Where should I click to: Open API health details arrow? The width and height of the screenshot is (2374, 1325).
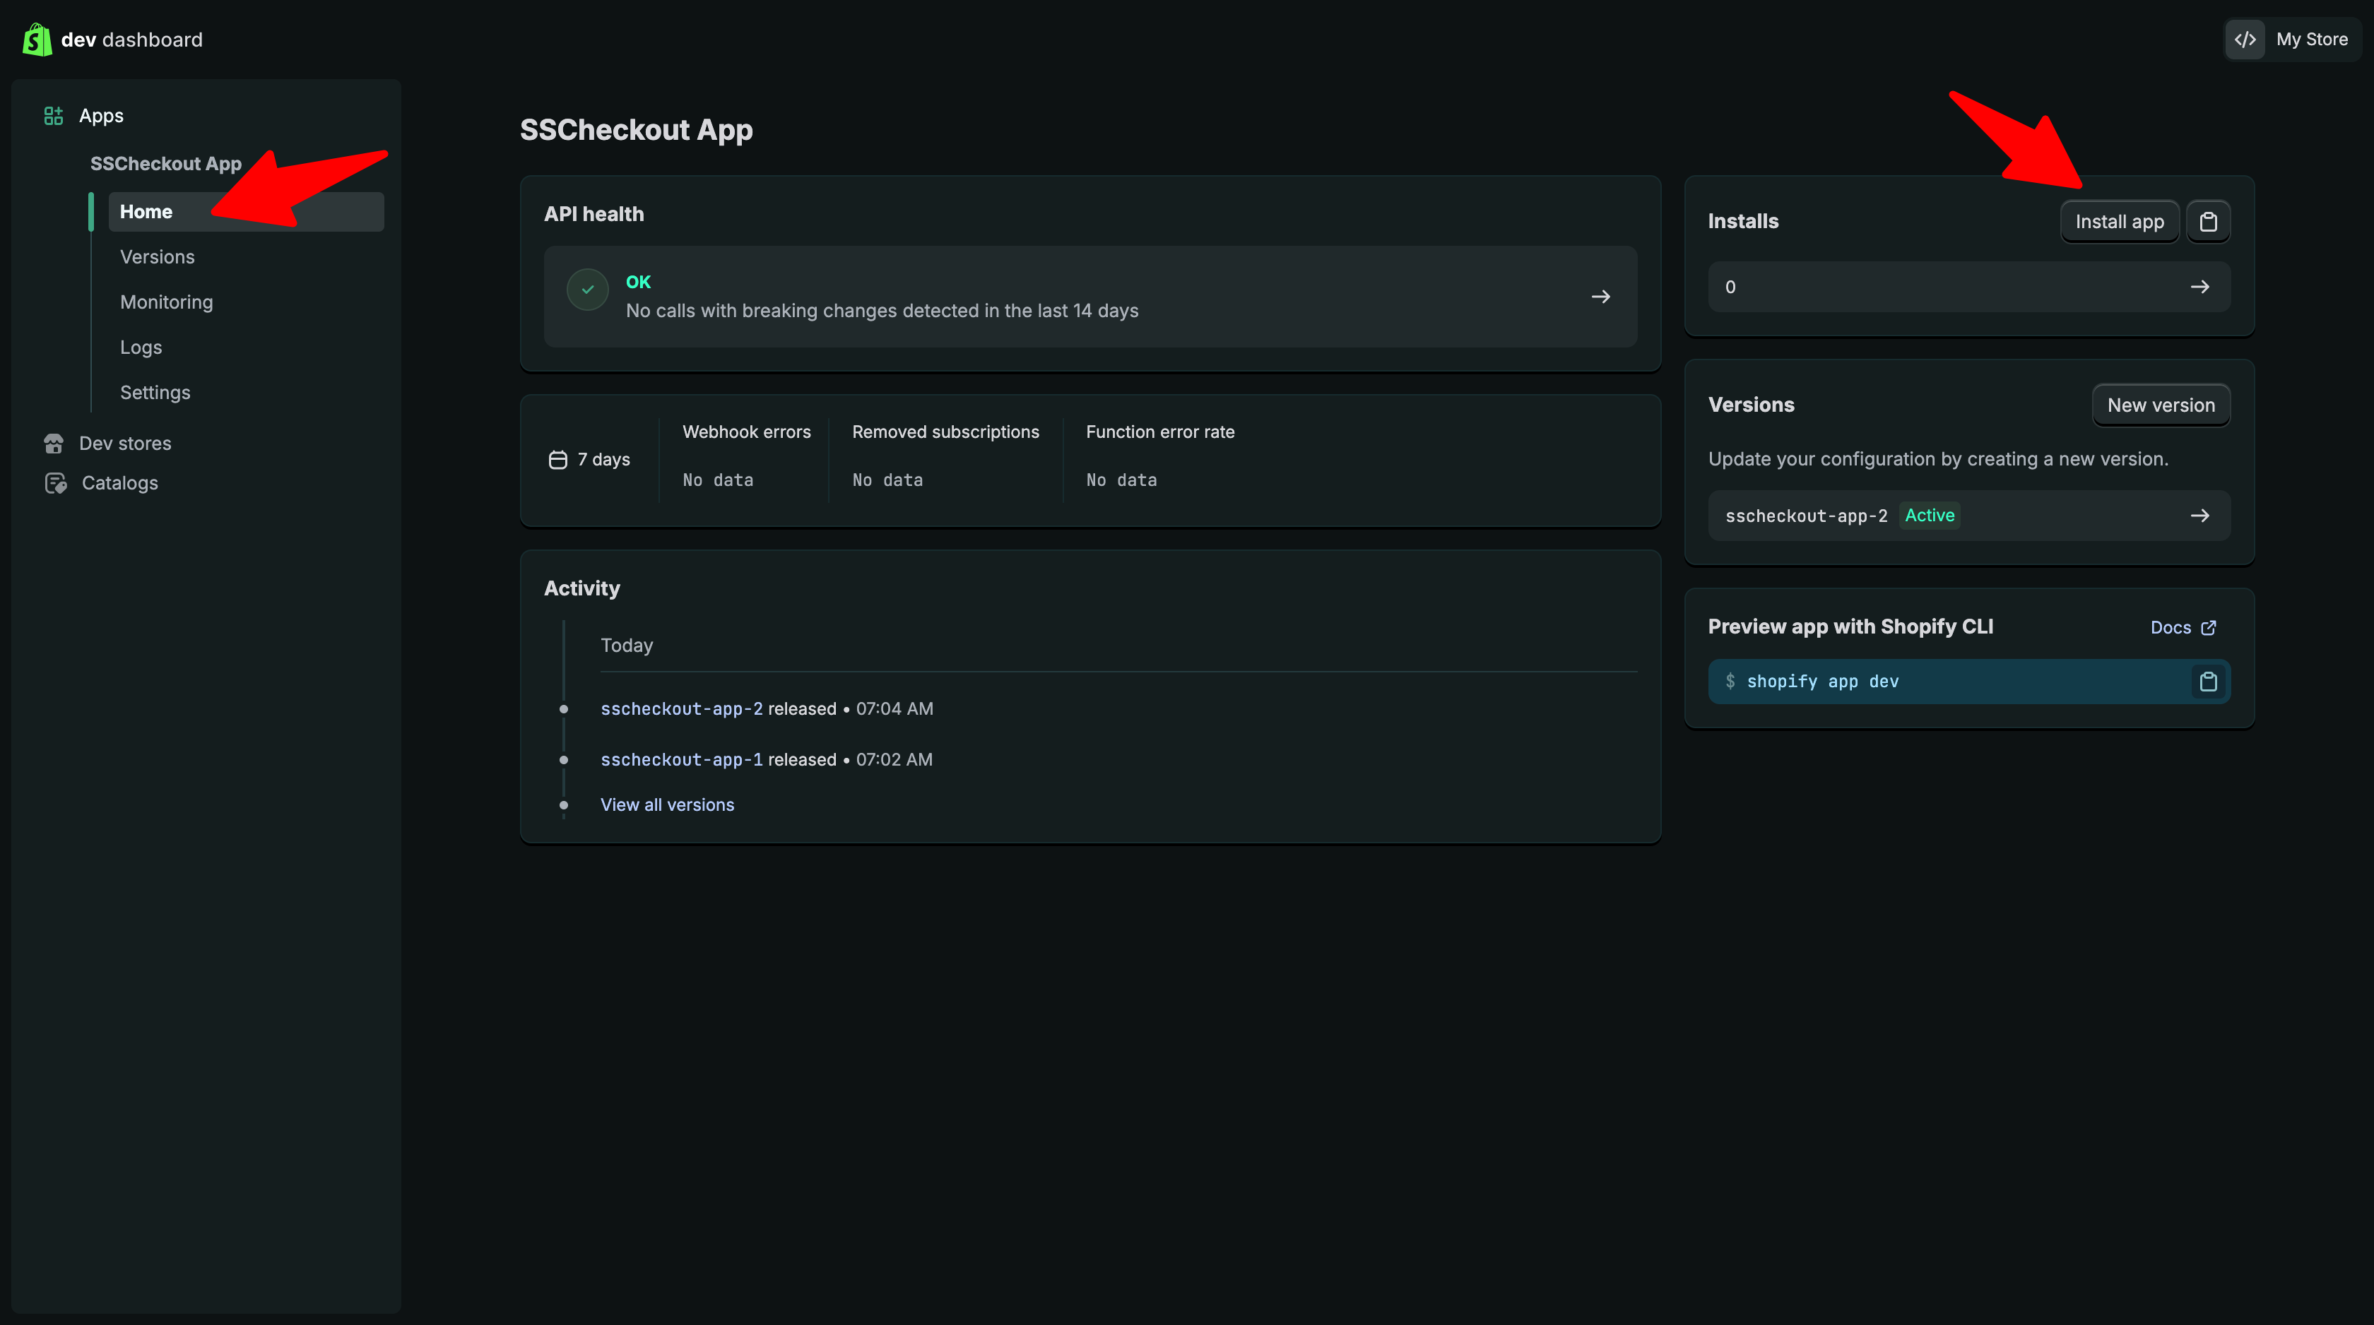(1600, 297)
